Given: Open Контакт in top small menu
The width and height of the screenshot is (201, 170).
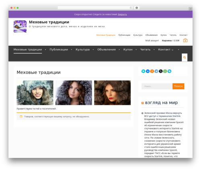Looking at the screenshot, I should click(183, 35).
